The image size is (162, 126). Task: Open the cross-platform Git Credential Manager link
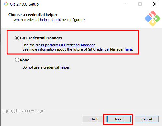[x=65, y=45]
